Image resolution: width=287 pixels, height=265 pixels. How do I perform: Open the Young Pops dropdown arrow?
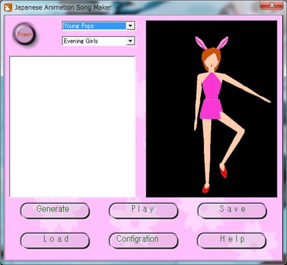pos(130,26)
